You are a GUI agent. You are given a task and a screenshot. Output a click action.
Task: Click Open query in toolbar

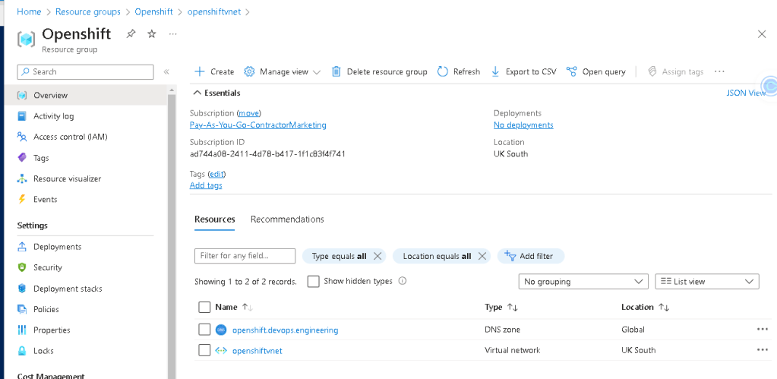tap(596, 72)
